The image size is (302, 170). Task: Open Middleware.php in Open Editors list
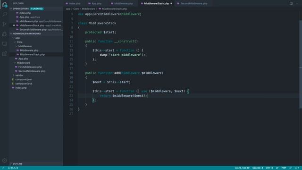pos(28,21)
